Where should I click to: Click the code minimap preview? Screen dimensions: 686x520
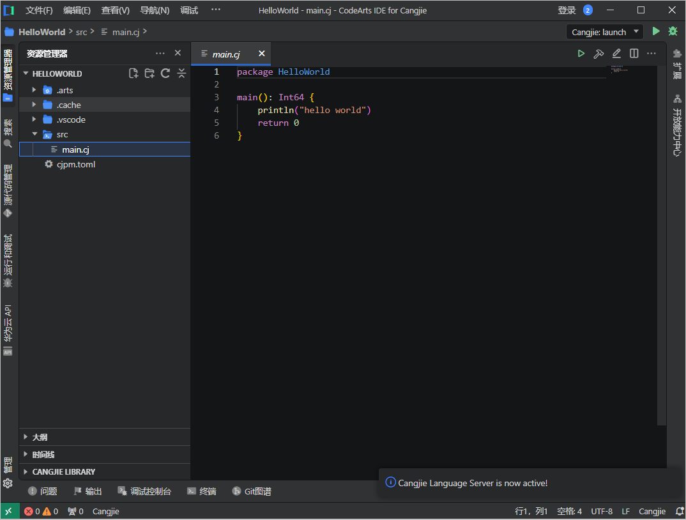620,69
